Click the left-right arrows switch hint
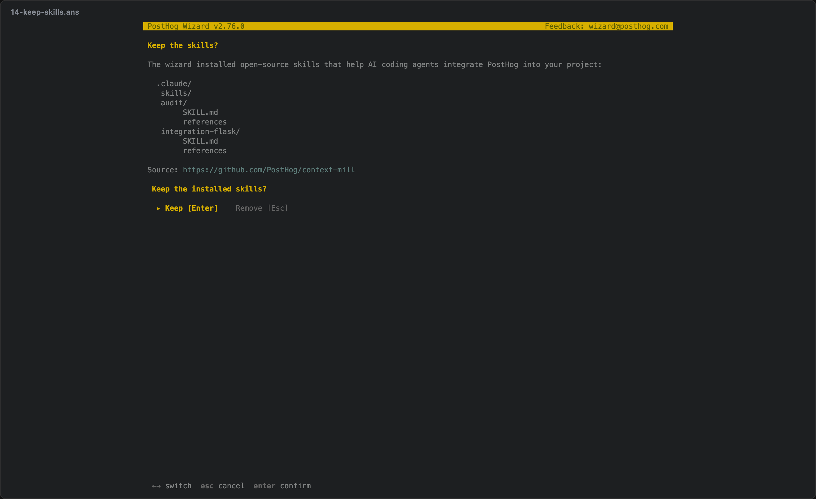 (x=171, y=486)
